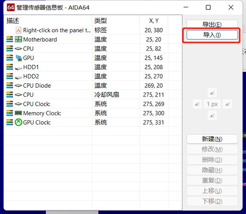246x214 pixels.
Task: Click the '25, 82' coordinate cell
Action: [154, 49]
